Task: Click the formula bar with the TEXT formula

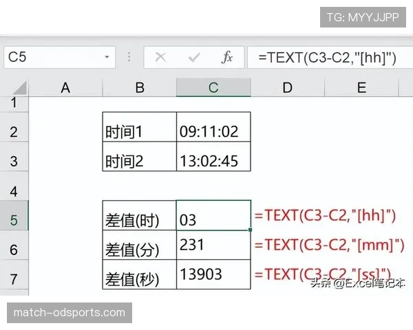Action: [x=330, y=57]
